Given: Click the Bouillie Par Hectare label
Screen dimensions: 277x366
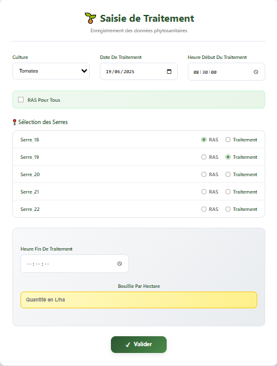Looking at the screenshot, I should coord(139,286).
